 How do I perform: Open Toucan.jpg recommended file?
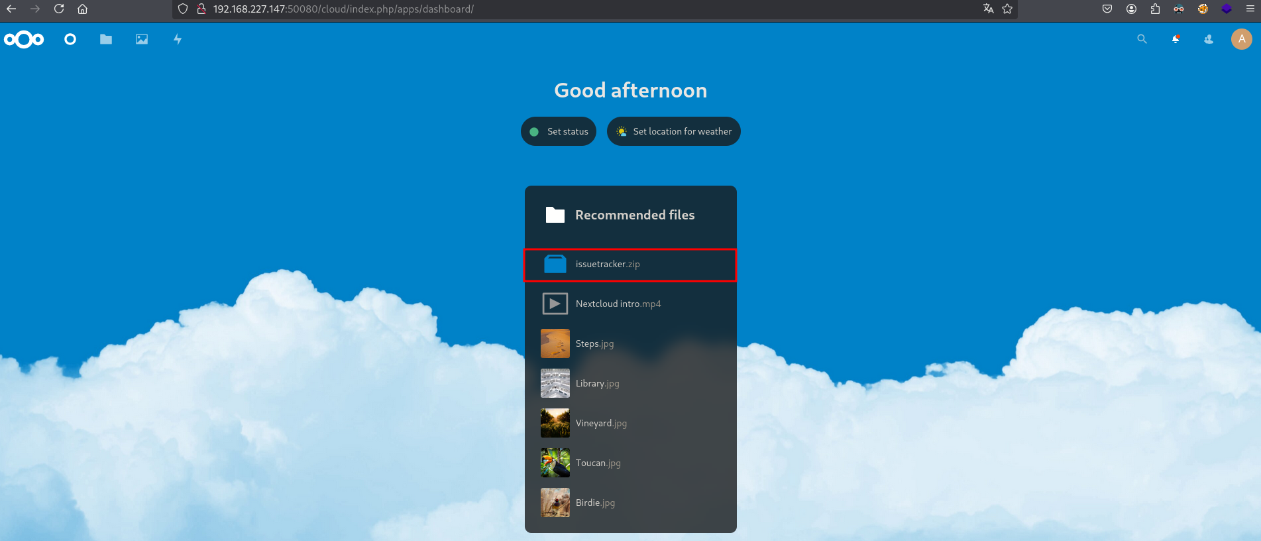(598, 463)
